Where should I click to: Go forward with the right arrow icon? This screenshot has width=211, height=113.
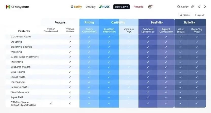point(205,7)
